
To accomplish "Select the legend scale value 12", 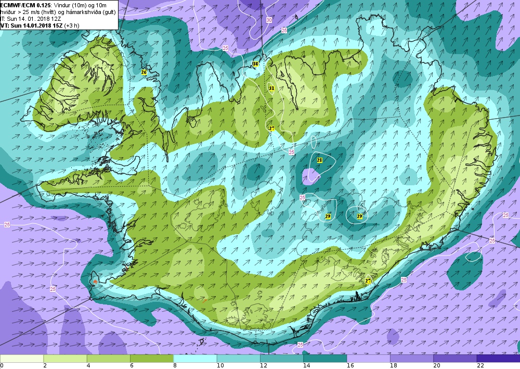I will point(264,366).
